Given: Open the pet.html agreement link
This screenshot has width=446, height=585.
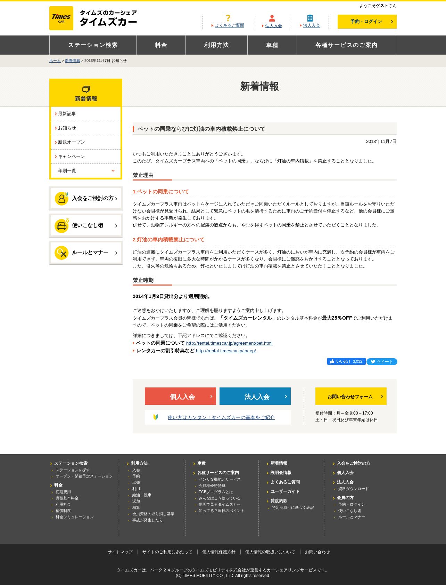Looking at the screenshot, I should 229,343.
